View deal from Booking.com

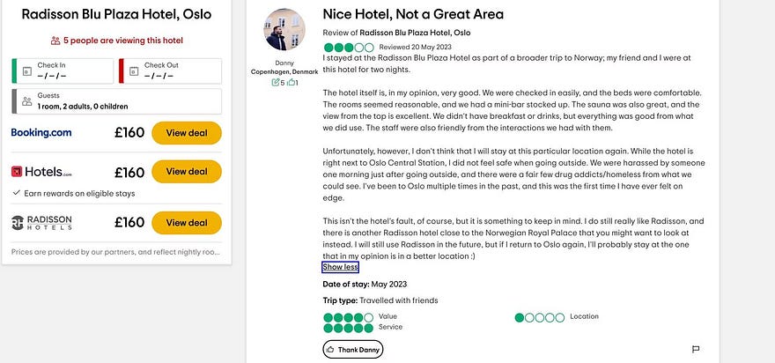pos(187,133)
